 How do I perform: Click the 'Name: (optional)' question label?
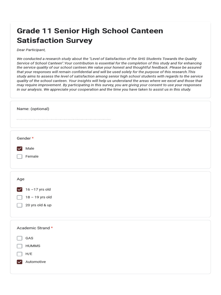pyautogui.click(x=33, y=109)
